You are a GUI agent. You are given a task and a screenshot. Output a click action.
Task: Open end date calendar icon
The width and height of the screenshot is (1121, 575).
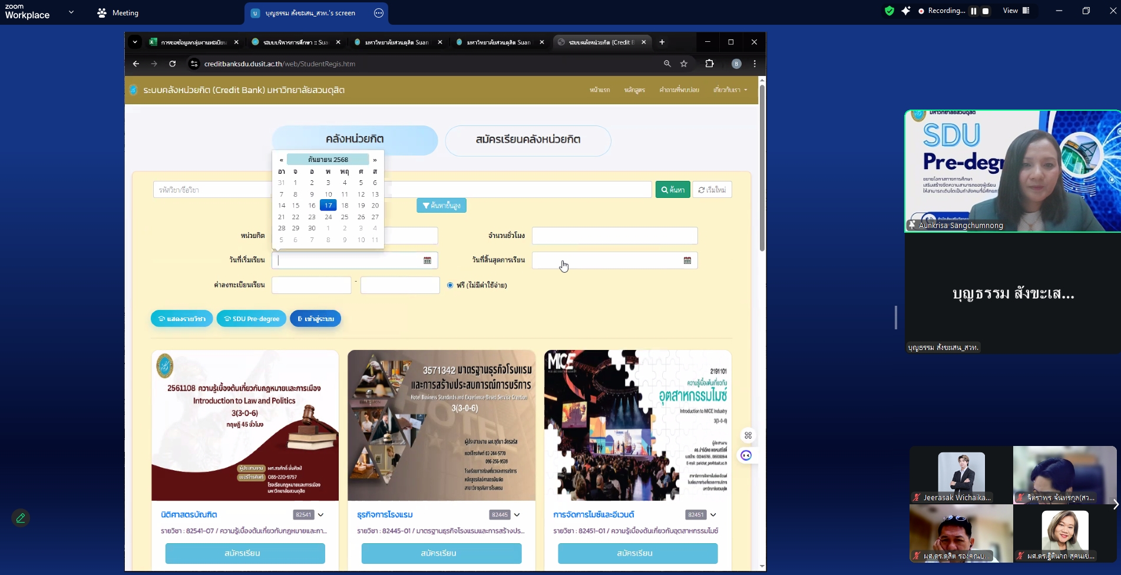pos(687,260)
